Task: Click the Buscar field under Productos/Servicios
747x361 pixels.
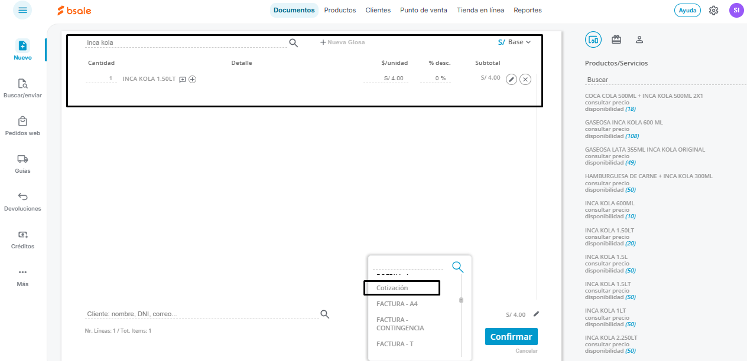Action: [x=665, y=80]
